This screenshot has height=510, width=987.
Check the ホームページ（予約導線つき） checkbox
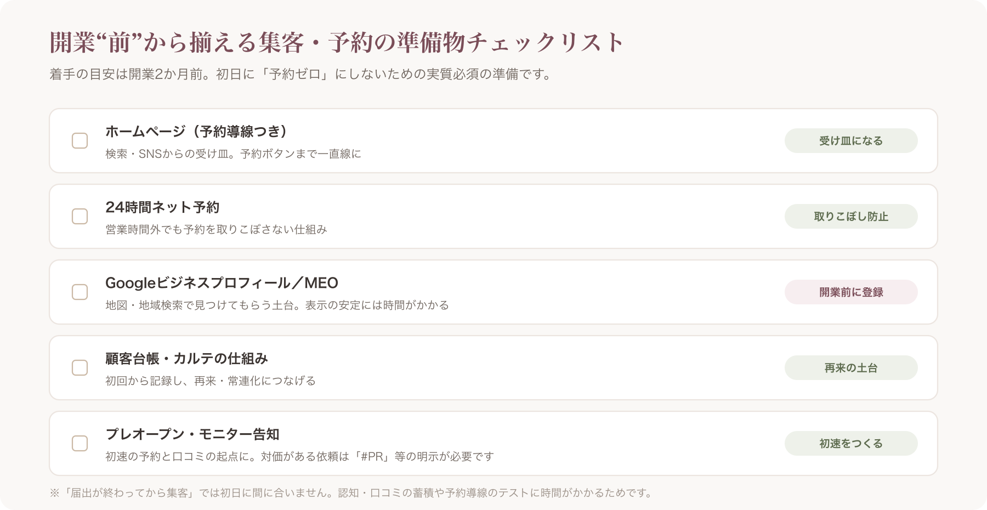[80, 141]
